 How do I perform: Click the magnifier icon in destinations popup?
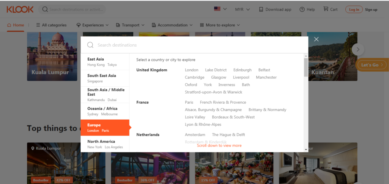click(x=90, y=45)
